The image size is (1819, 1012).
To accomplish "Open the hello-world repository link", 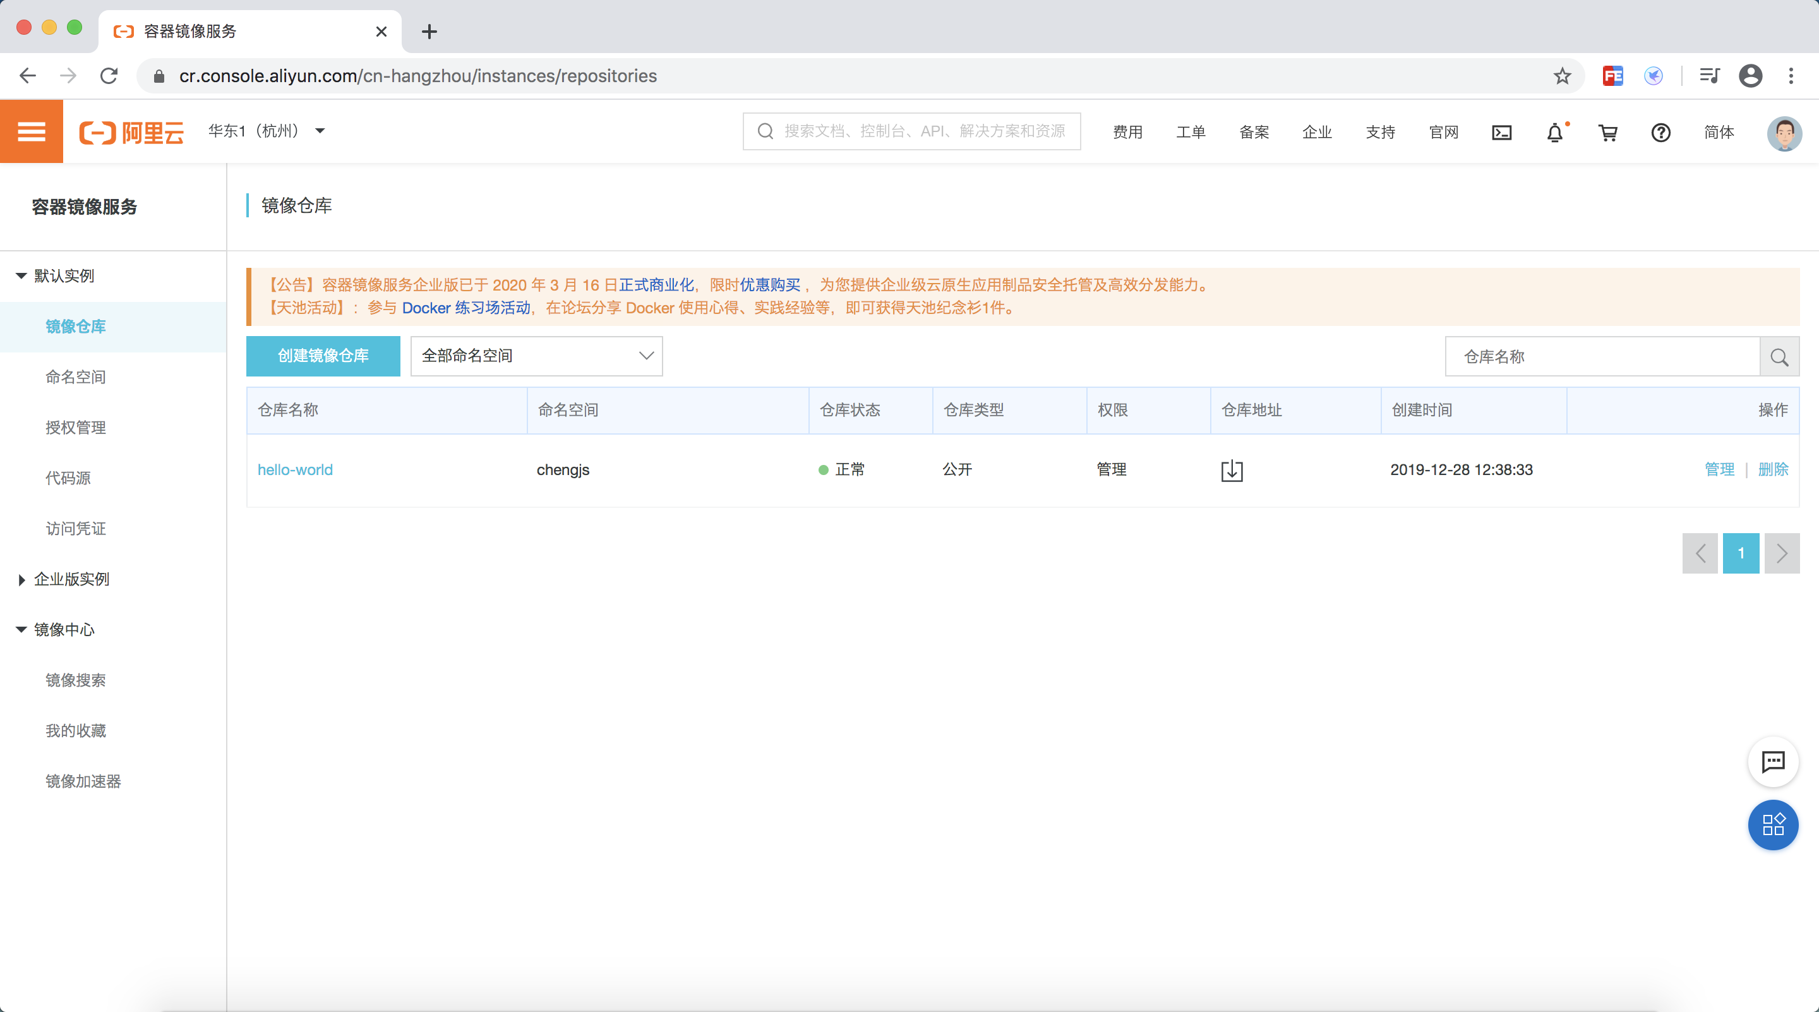I will tap(294, 469).
